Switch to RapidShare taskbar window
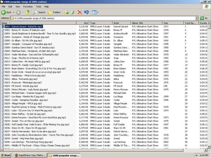This screenshot has height=158, width=211. click(30, 155)
